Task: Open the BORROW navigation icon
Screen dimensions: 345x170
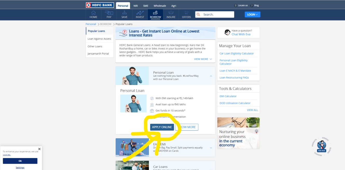Action: 155,13
